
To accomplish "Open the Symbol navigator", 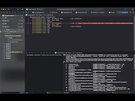I will (x=7, y=12).
